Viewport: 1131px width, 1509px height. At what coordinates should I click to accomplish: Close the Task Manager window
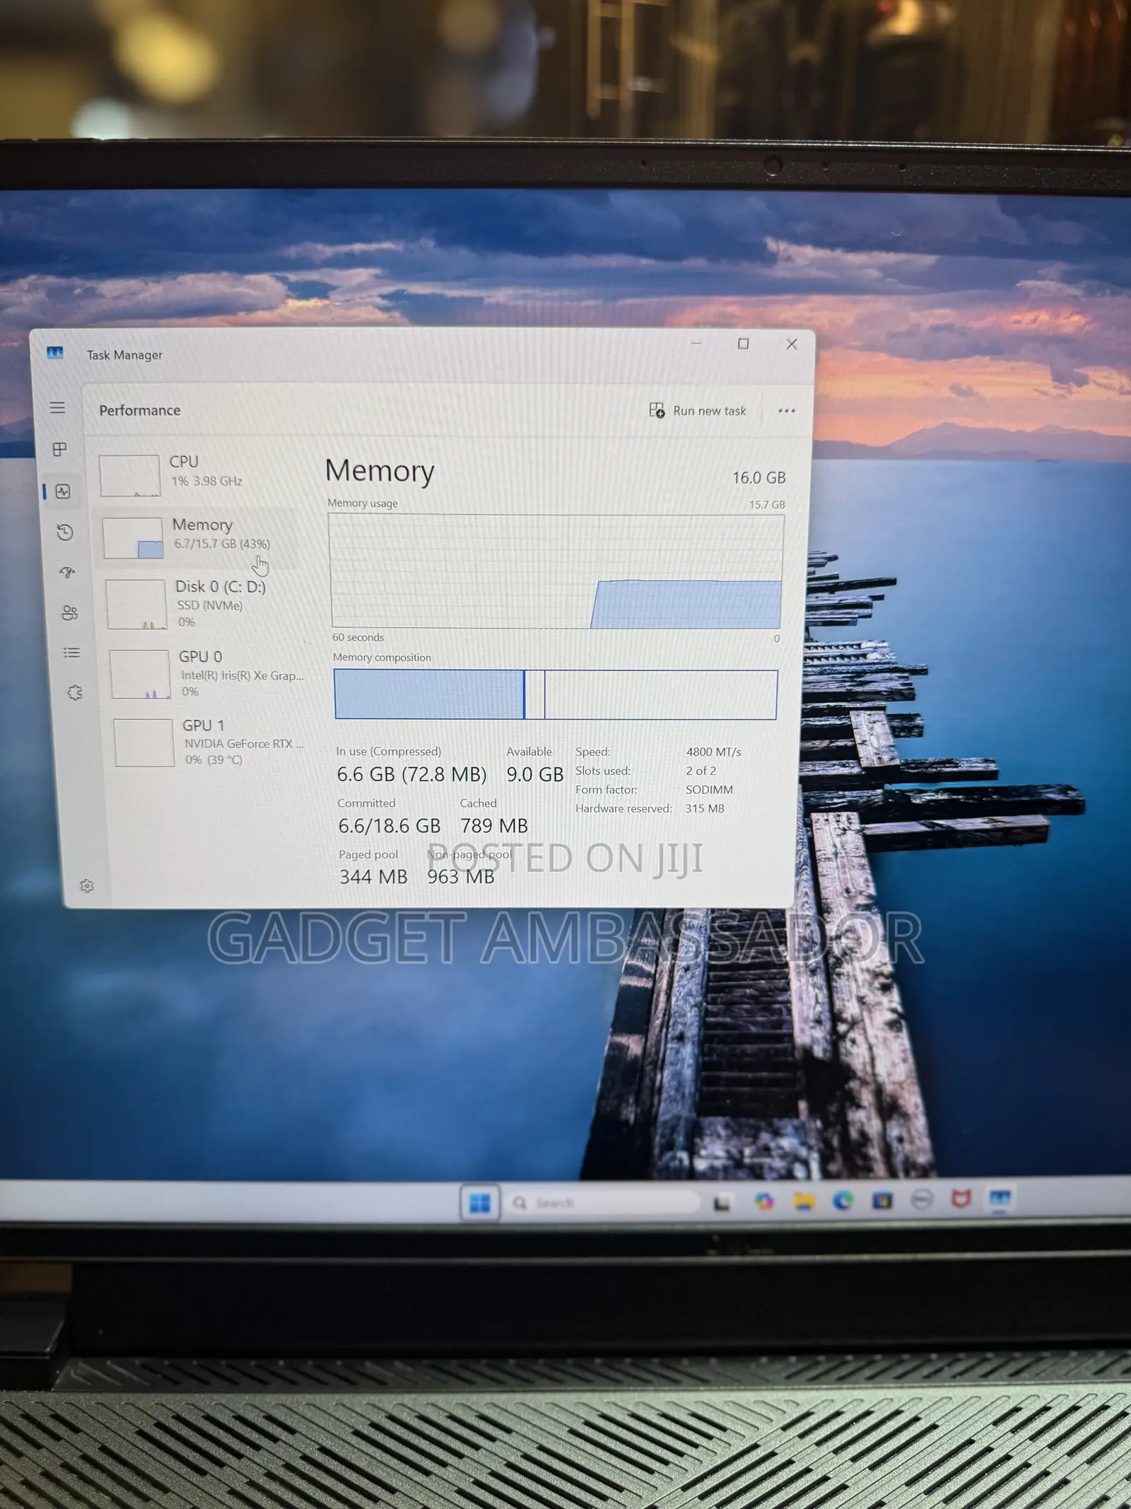(792, 344)
